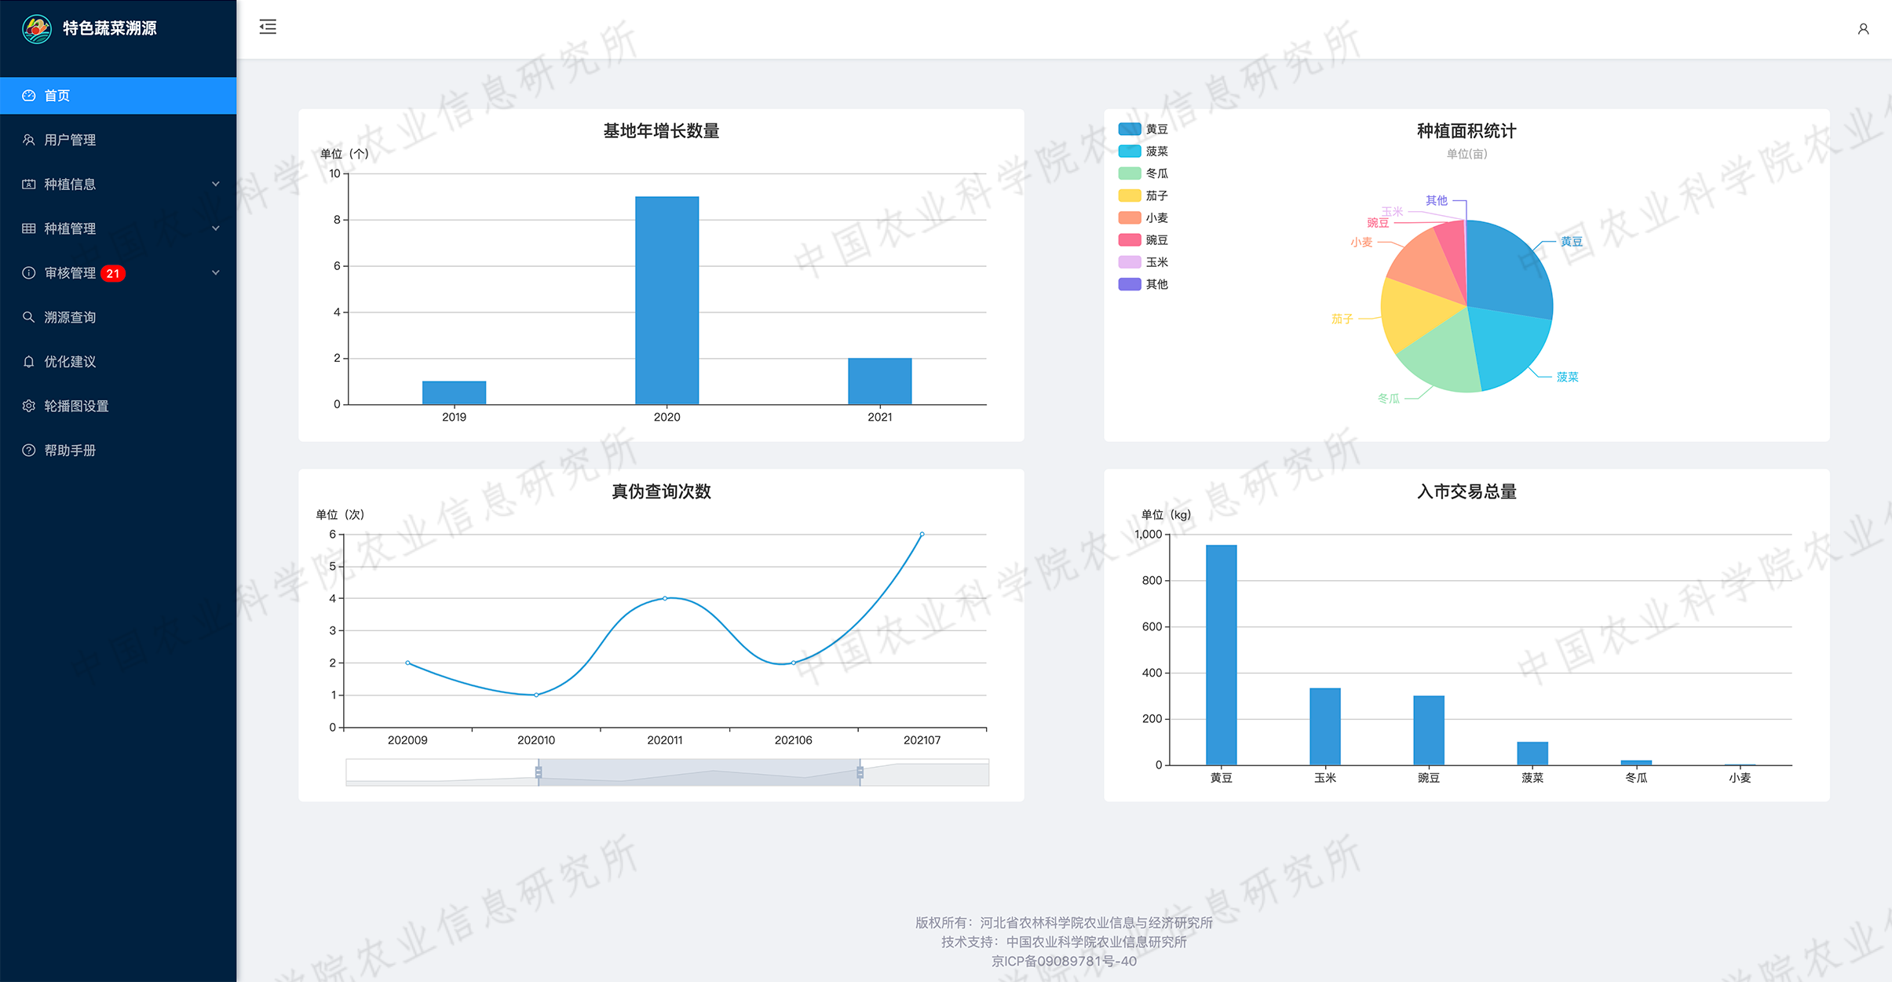Expand the 种植信息 submenu chevron
This screenshot has height=982, width=1892.
[x=216, y=184]
